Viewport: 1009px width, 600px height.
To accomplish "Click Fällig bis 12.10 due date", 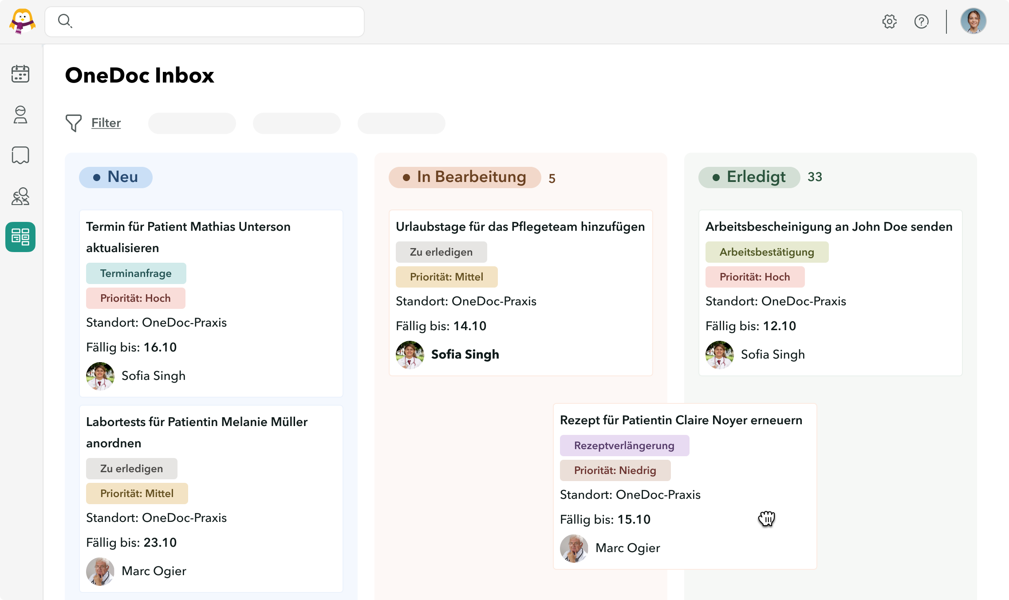I will click(751, 326).
